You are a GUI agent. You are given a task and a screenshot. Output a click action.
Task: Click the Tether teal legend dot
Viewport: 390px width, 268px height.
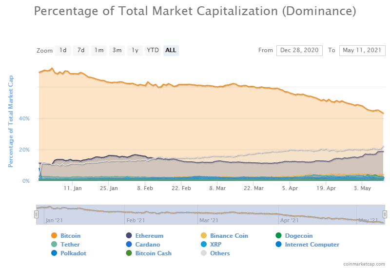(54, 245)
